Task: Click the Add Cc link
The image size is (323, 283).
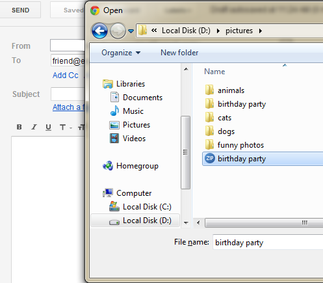Action: tap(66, 75)
